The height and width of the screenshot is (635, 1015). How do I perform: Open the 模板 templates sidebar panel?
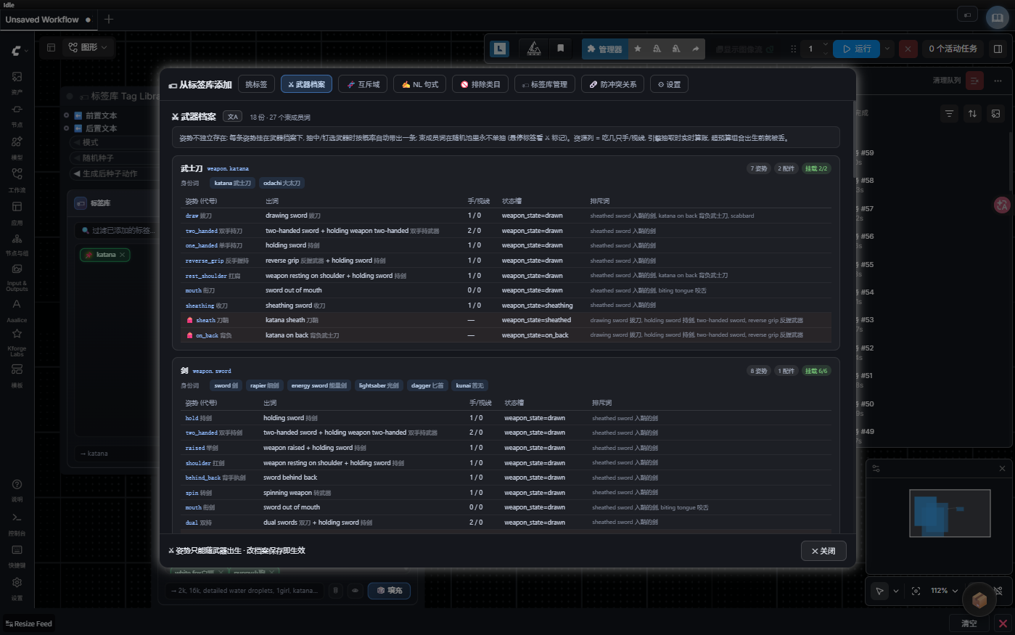(x=17, y=374)
